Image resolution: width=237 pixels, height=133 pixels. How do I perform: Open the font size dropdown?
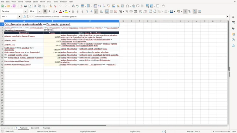[39, 11]
